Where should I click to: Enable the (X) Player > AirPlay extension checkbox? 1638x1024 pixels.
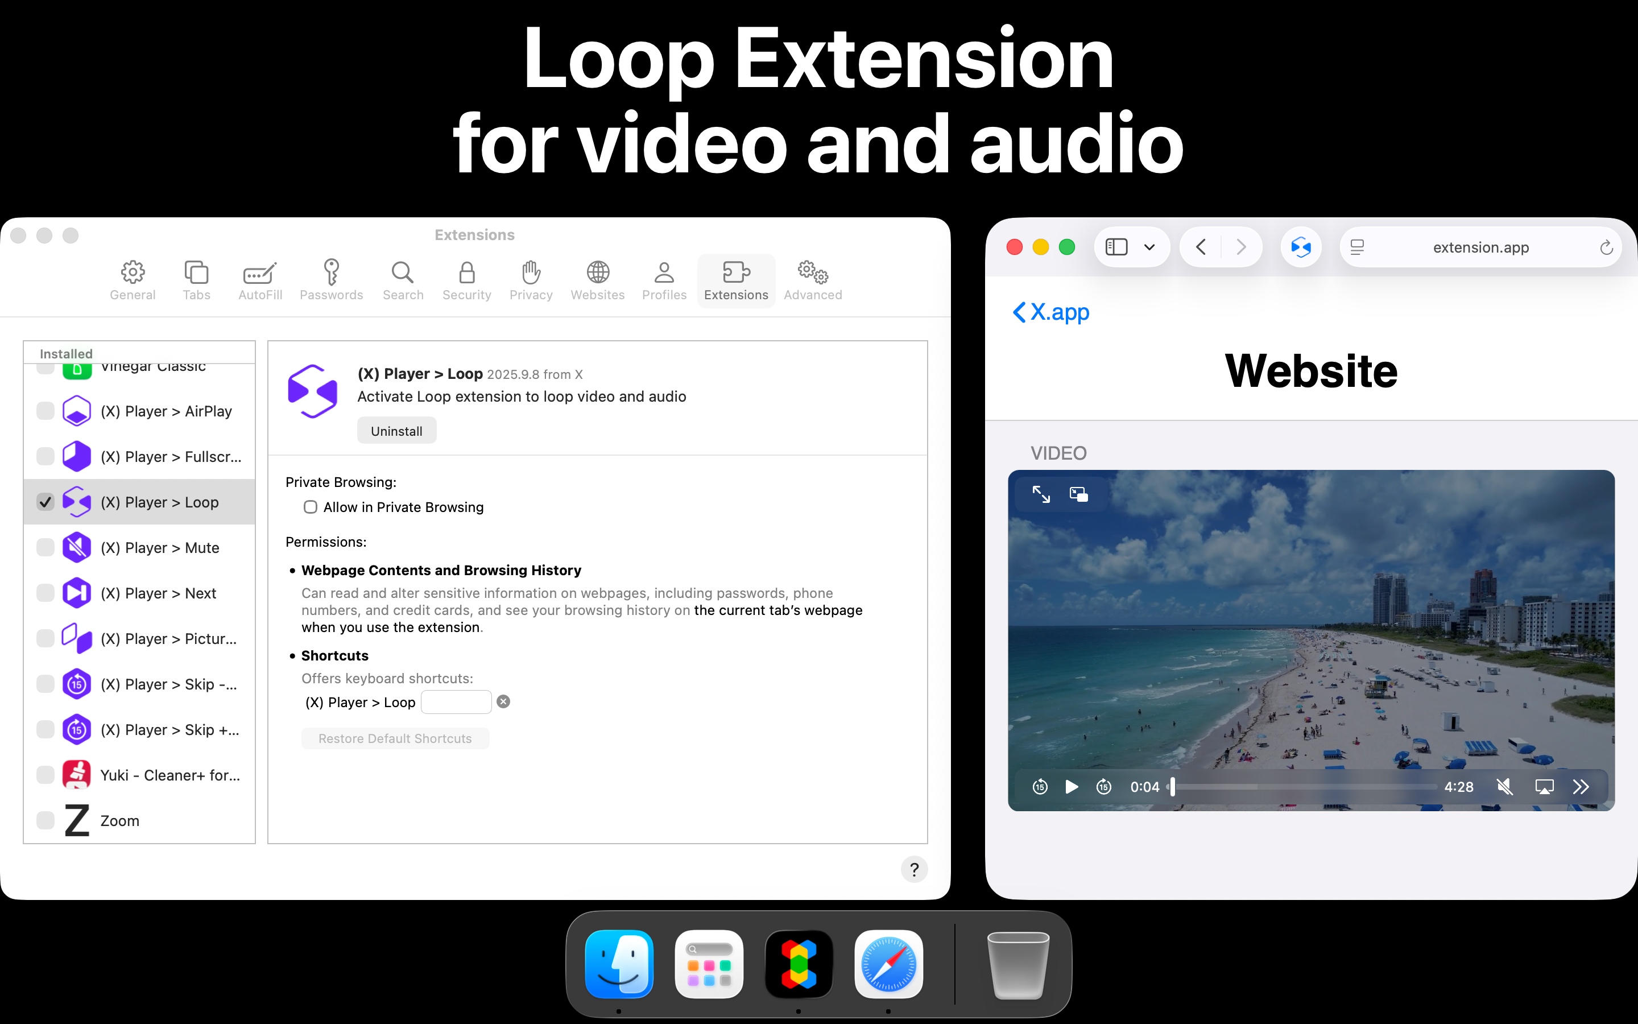(x=45, y=411)
